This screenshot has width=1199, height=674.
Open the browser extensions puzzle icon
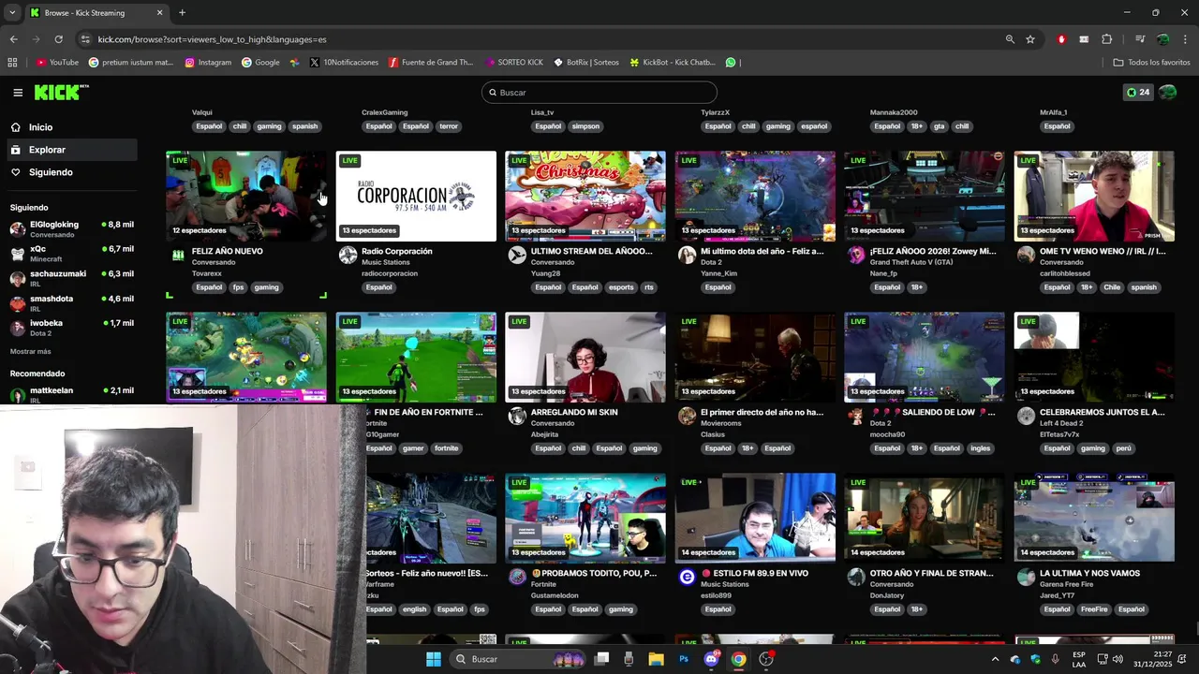(x=1107, y=39)
